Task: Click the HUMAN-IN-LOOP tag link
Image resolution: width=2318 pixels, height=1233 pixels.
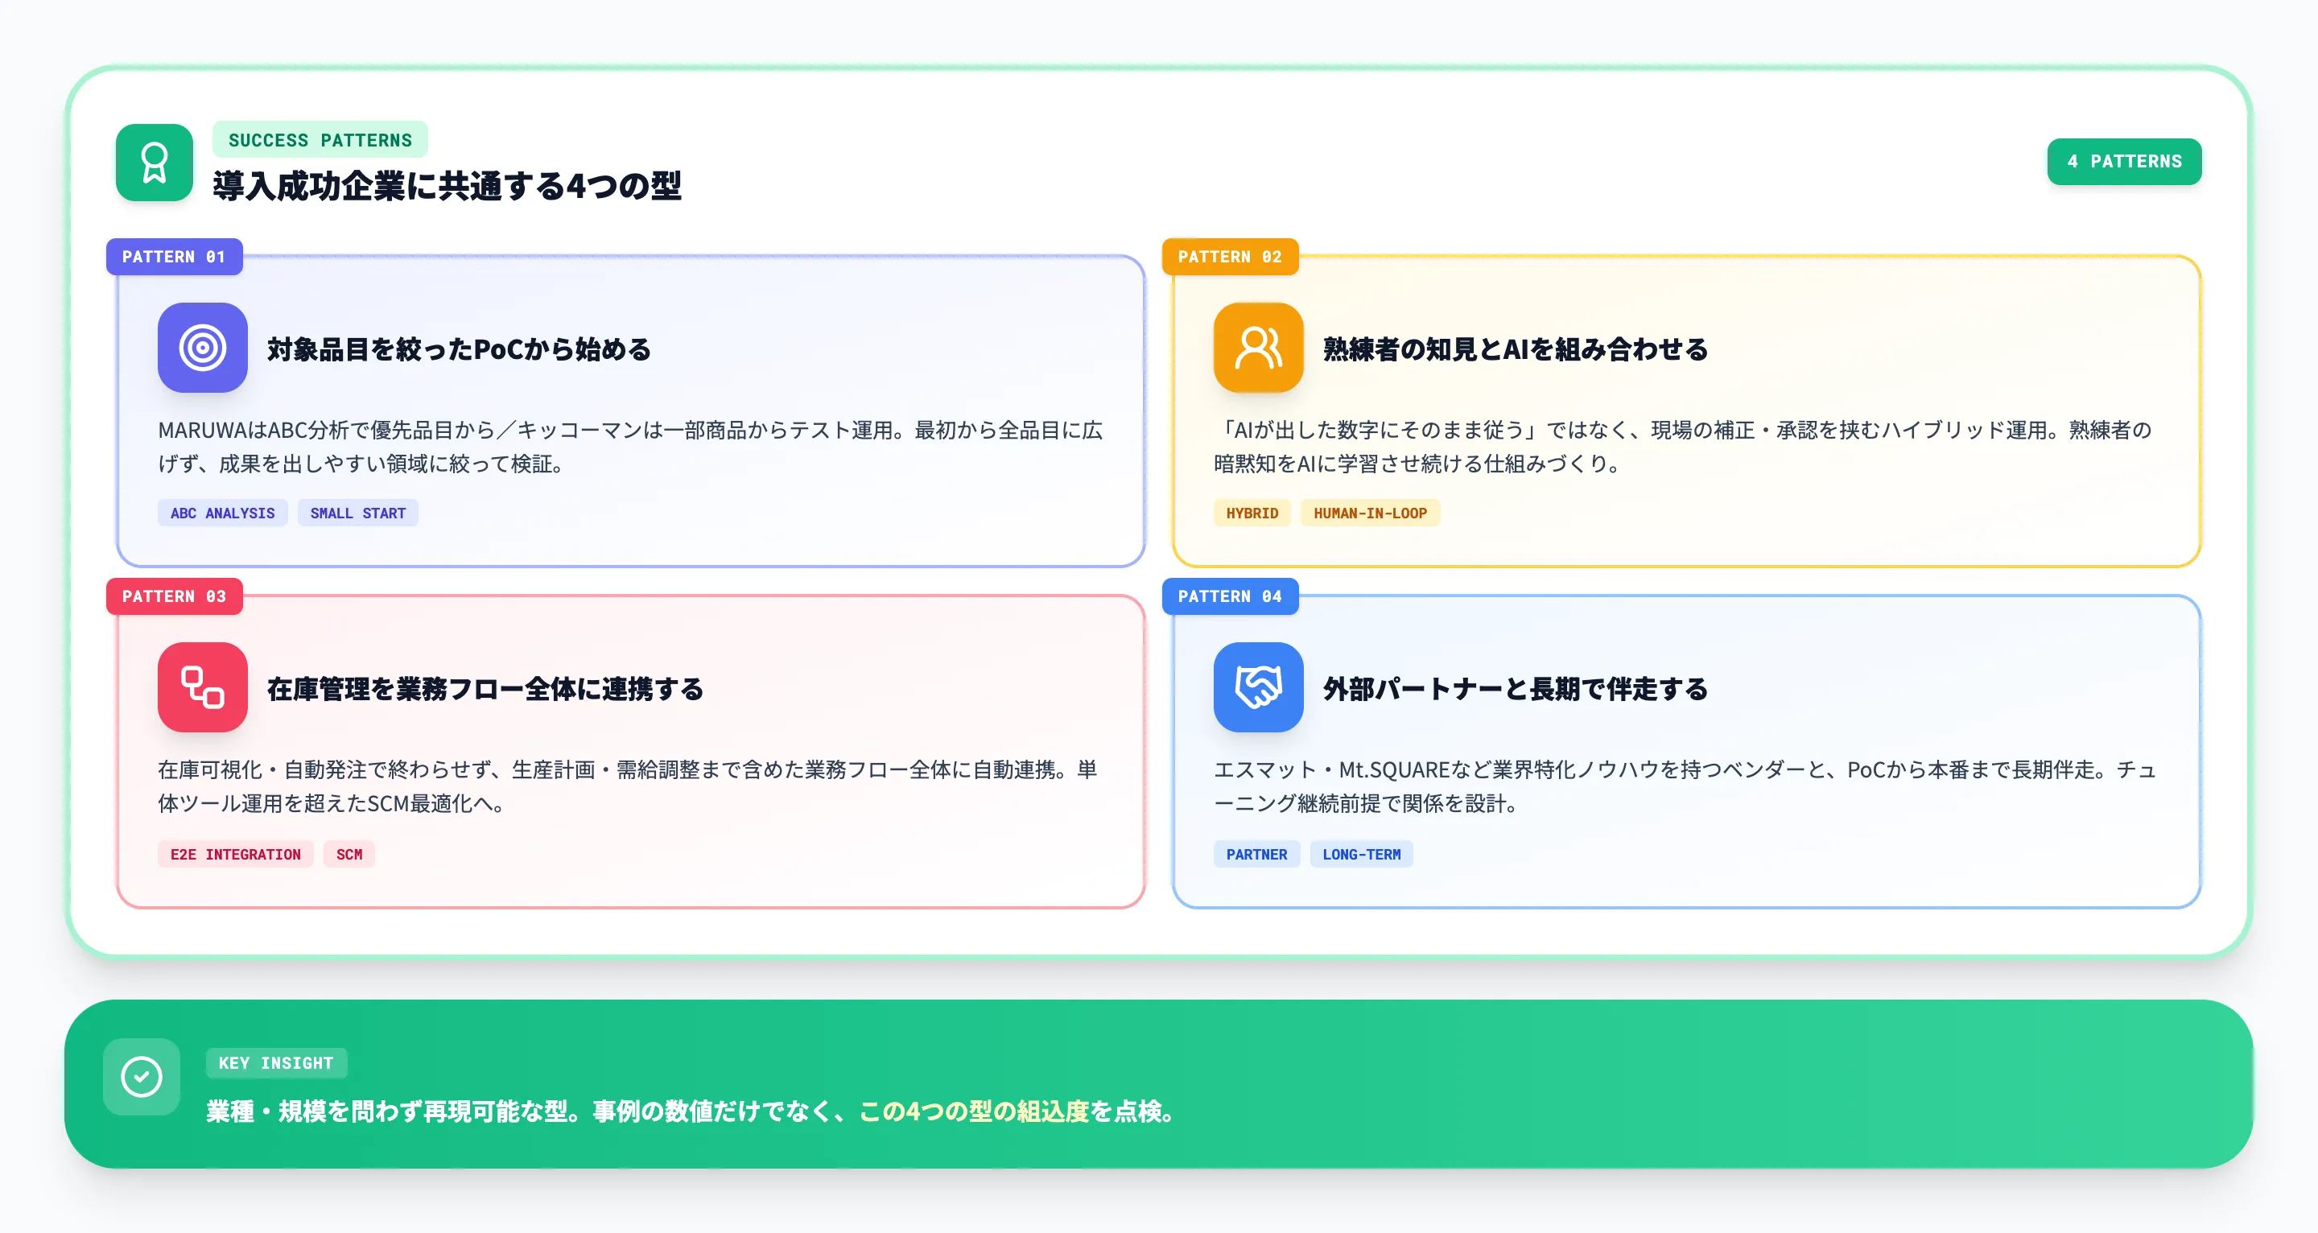Action: click(1371, 512)
